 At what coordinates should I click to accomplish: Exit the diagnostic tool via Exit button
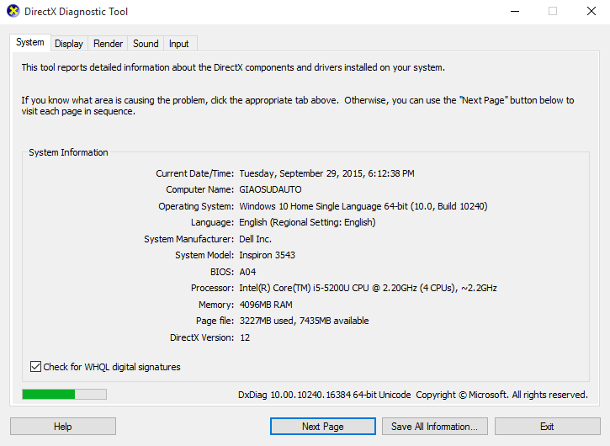(x=547, y=427)
